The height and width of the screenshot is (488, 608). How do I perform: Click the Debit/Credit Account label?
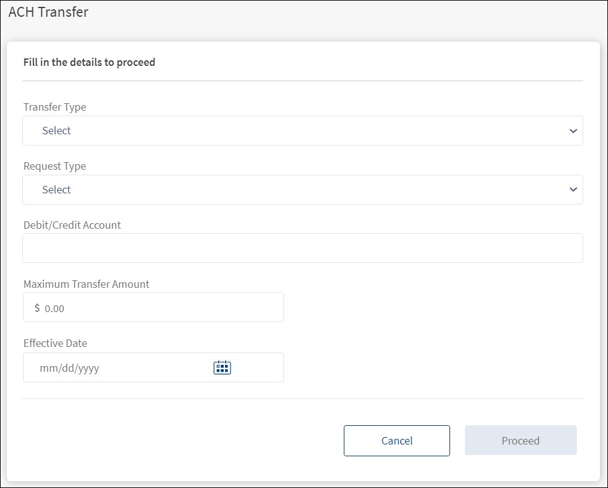click(72, 225)
